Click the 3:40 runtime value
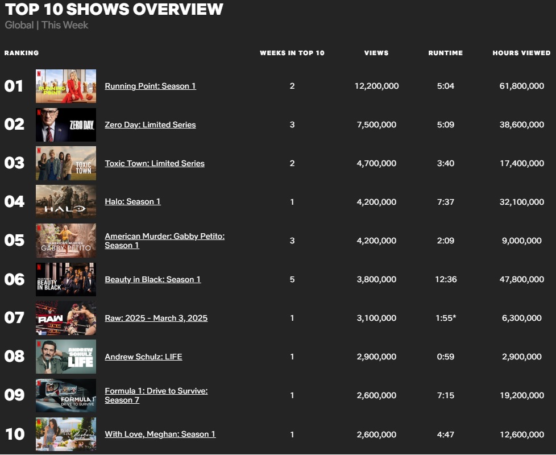 [446, 163]
